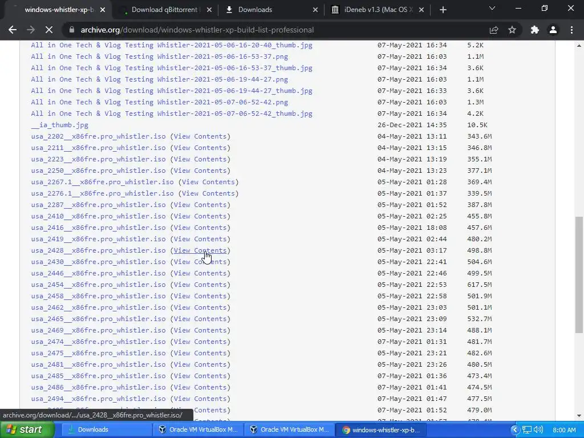This screenshot has width=584, height=438.
Task: Close the Downloads tab
Action: coord(315,10)
